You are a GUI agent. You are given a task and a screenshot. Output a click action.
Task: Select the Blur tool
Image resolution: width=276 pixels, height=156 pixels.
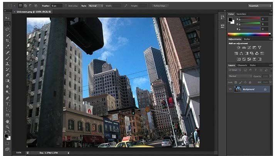pos(7,86)
